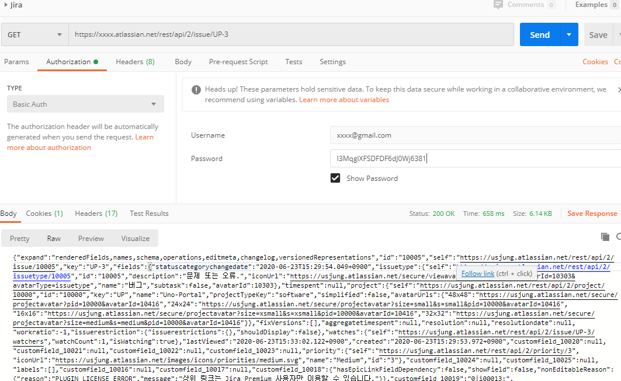Click the 200 OK status text
621x381 pixels.
pyautogui.click(x=443, y=214)
